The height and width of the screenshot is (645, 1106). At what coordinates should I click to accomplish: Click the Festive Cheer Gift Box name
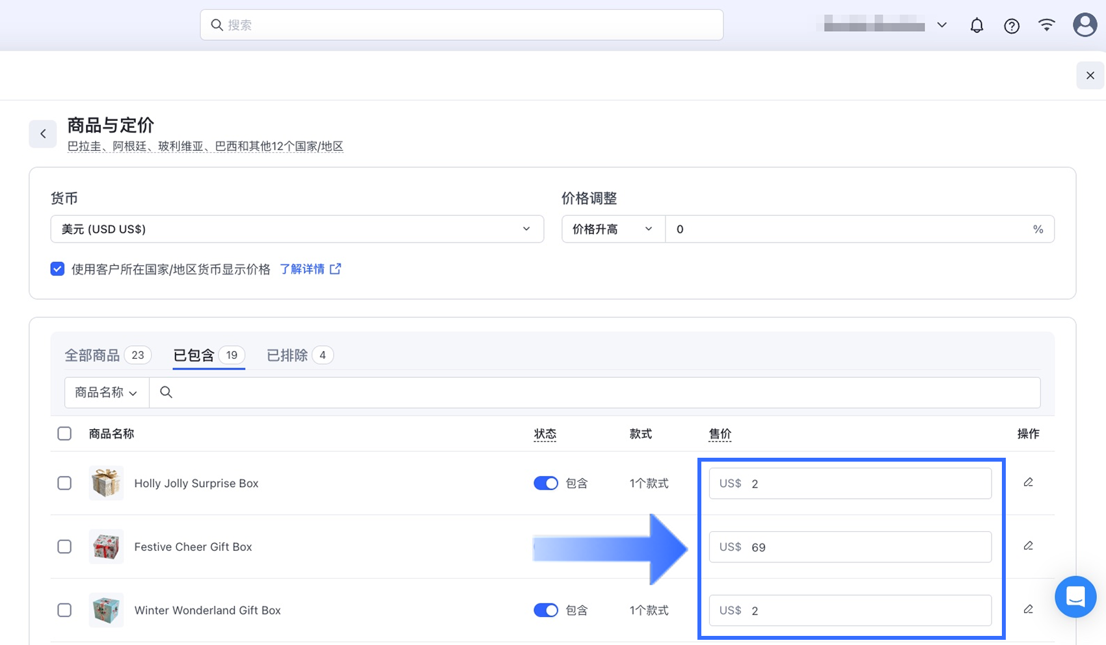coord(193,547)
